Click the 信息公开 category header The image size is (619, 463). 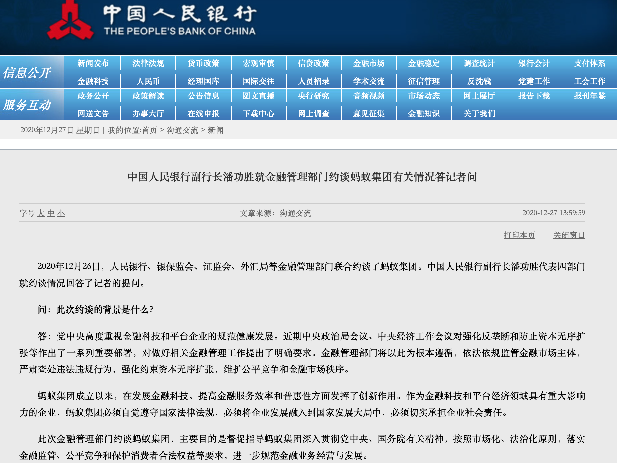27,73
